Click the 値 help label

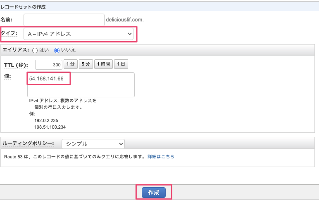pyautogui.click(x=7, y=76)
